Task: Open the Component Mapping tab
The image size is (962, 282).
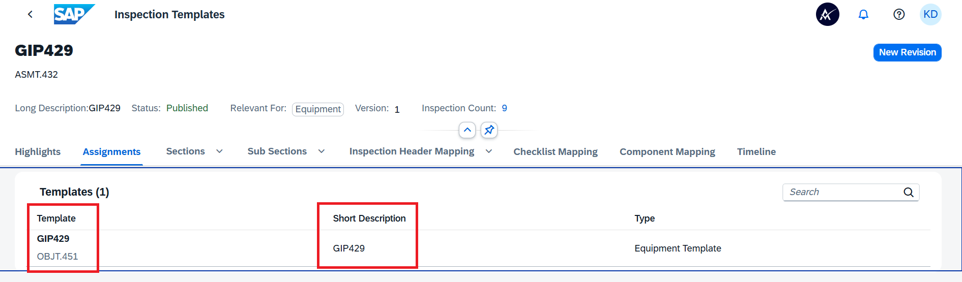Action: [667, 151]
